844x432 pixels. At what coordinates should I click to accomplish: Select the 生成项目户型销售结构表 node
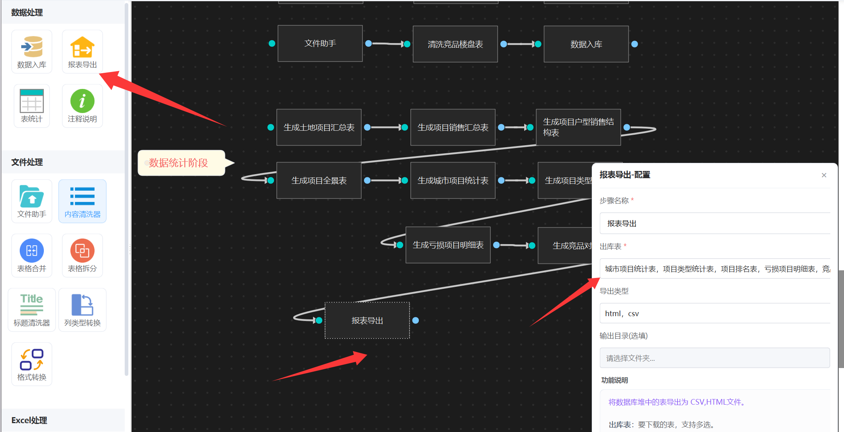(x=578, y=128)
